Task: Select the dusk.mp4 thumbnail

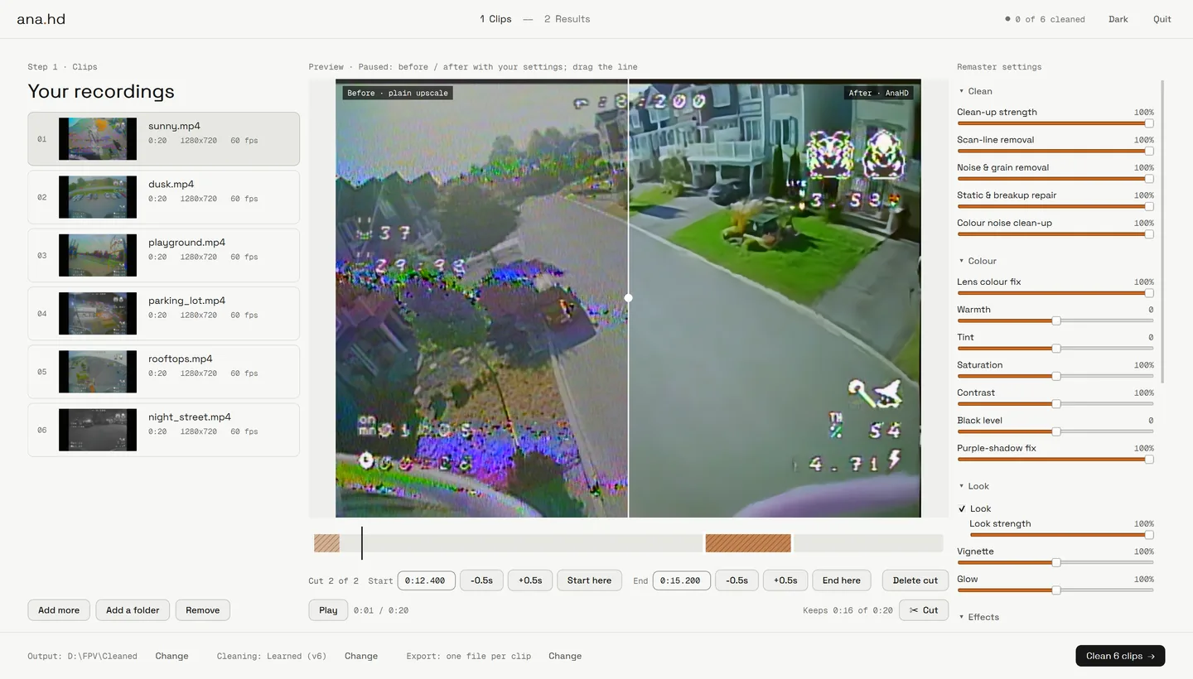Action: [x=98, y=197]
